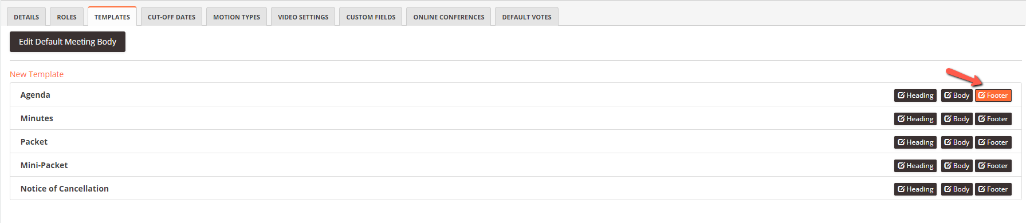This screenshot has height=223, width=1026.
Task: Edit the Notice of Cancellation Footer
Action: point(993,189)
